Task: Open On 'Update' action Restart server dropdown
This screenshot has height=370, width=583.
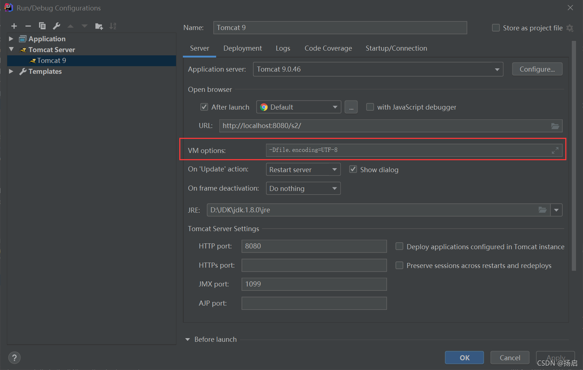Action: [303, 169]
